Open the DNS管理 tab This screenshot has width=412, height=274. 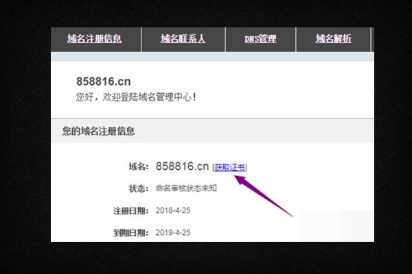pos(260,39)
